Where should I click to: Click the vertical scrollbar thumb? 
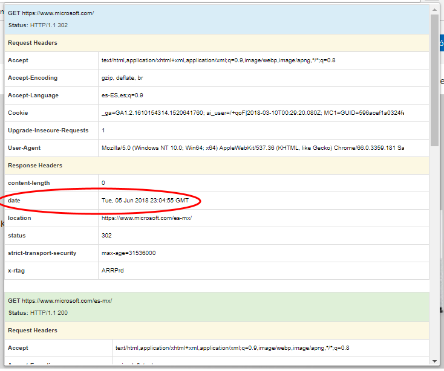[434, 80]
